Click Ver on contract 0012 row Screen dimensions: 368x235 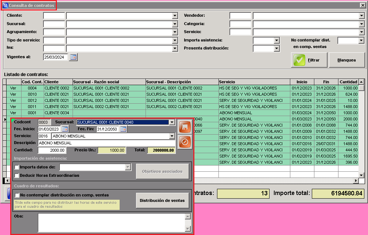[x=13, y=100]
